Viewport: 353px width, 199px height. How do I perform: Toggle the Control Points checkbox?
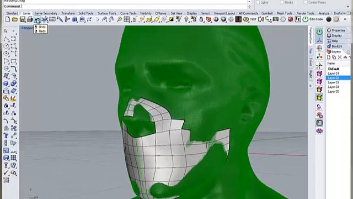305,2
